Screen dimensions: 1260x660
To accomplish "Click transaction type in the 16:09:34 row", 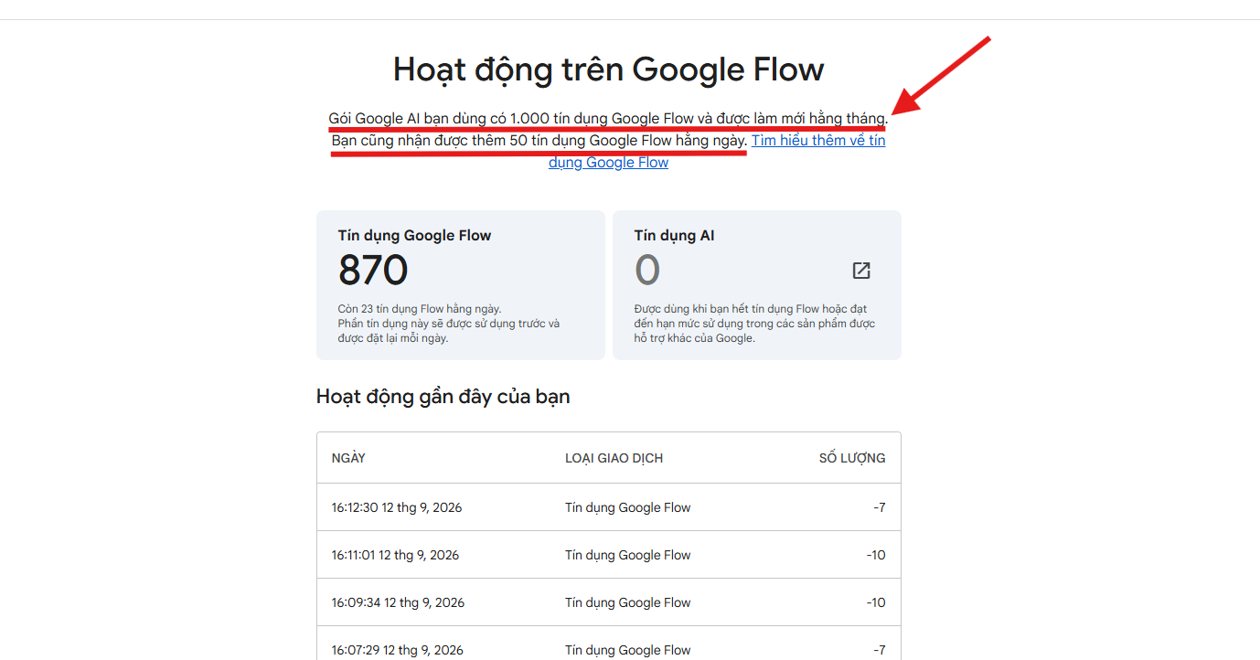I will (x=628, y=602).
